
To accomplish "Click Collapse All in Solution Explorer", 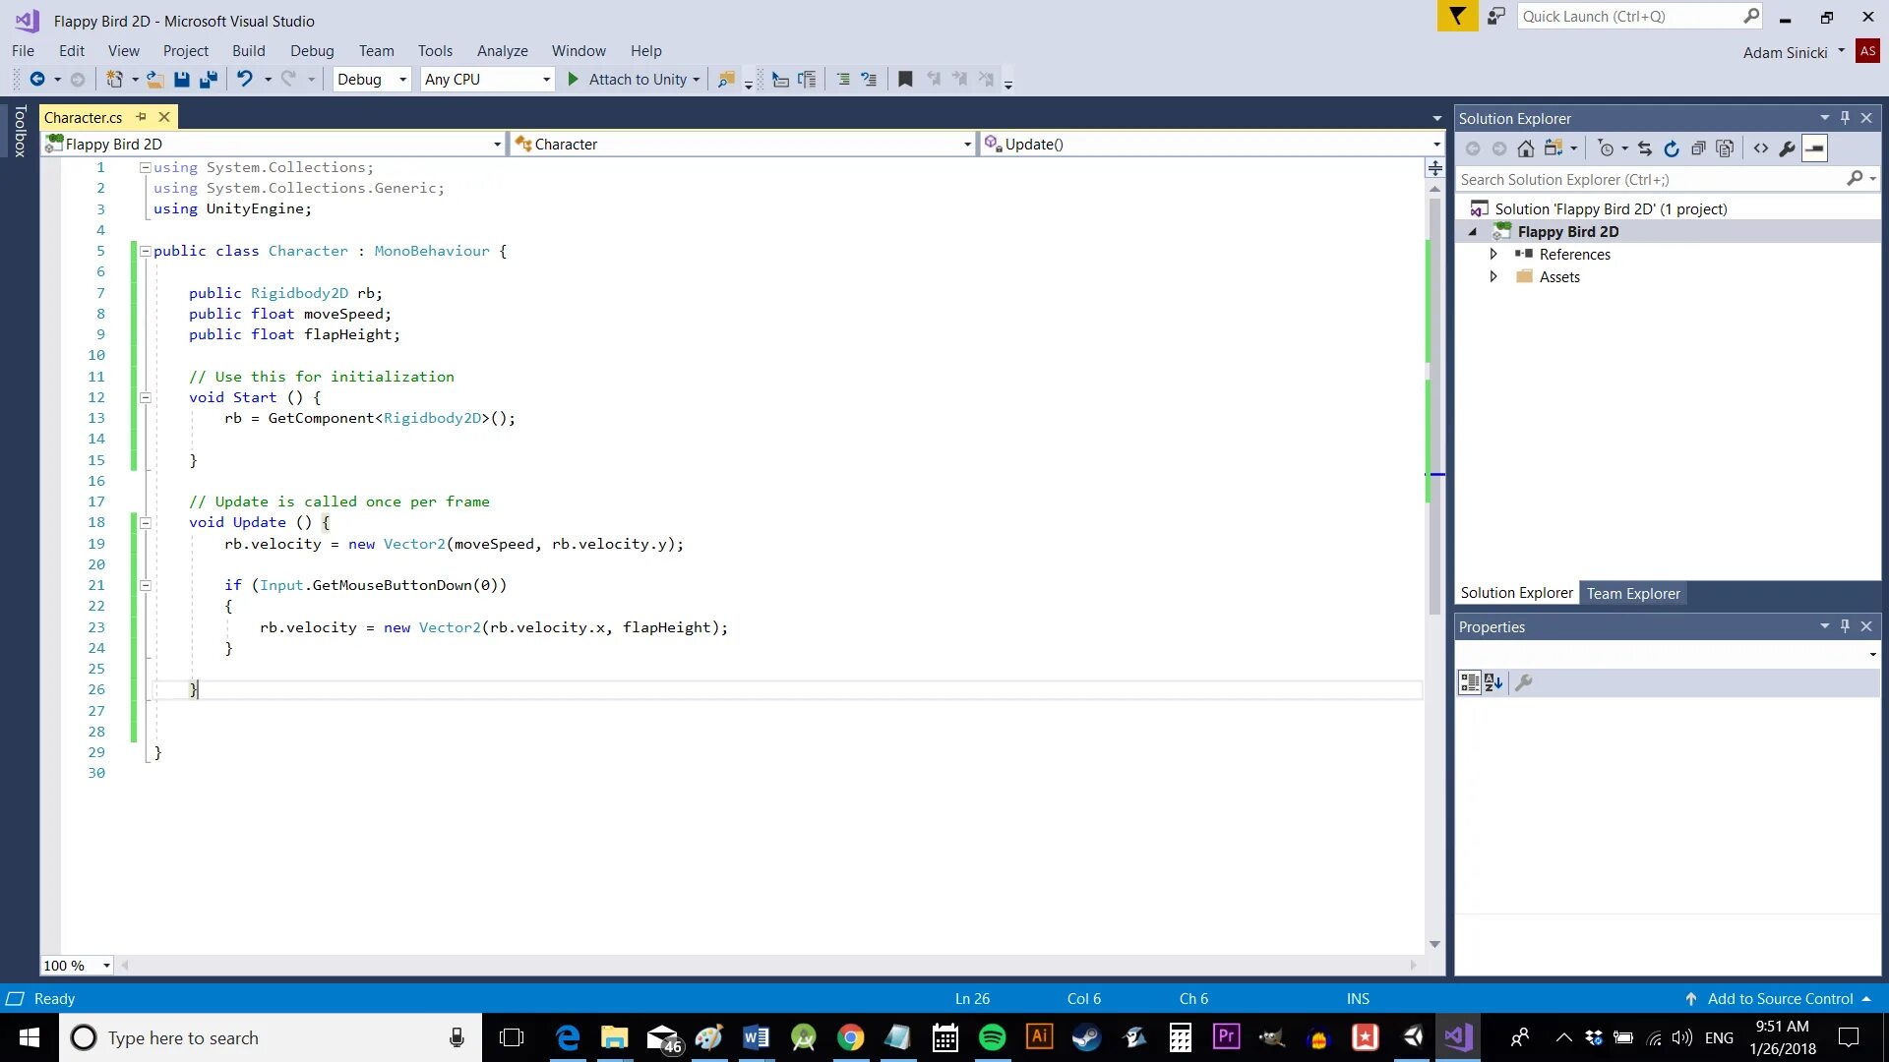I will tap(1698, 148).
